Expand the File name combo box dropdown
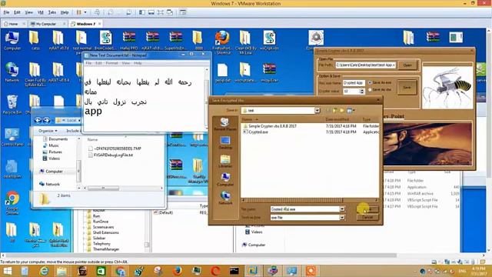This screenshot has width=492, height=277. tap(342, 209)
